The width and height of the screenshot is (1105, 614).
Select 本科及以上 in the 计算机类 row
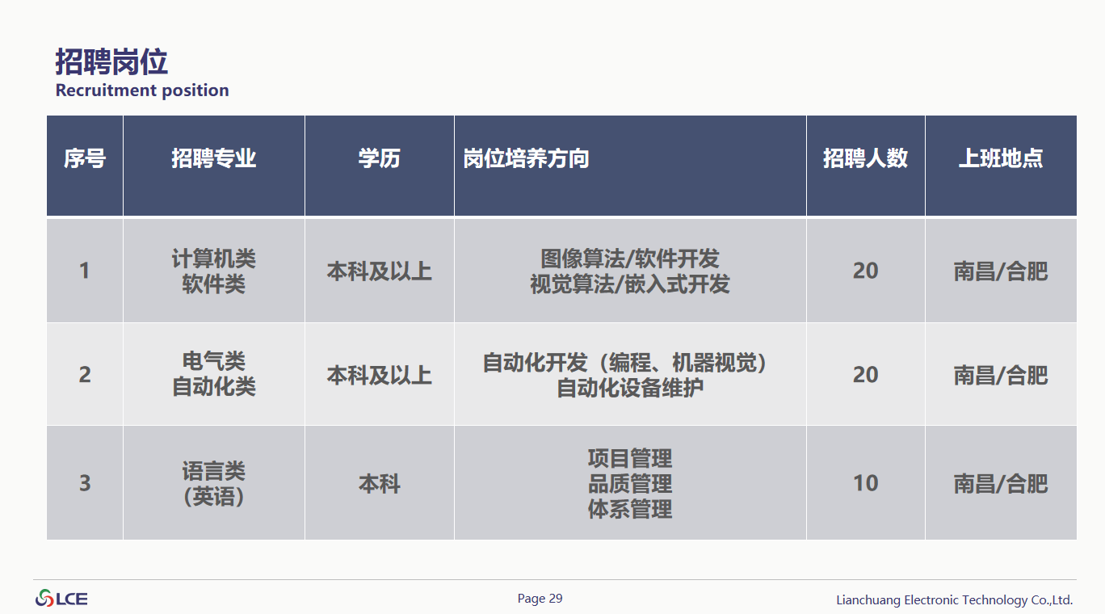click(x=380, y=271)
